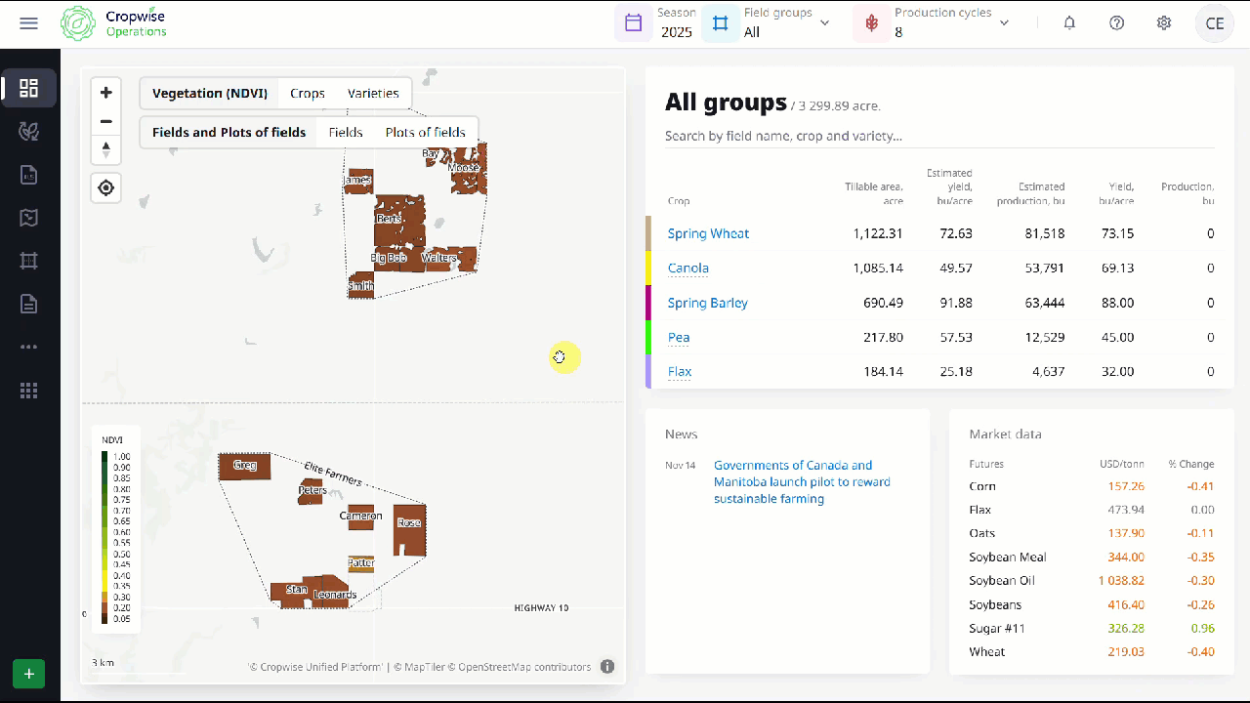The height and width of the screenshot is (703, 1250).
Task: Zoom out on the map
Action: [106, 121]
